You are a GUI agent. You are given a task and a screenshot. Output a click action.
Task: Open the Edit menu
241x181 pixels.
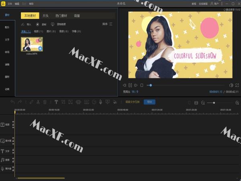[17, 4]
